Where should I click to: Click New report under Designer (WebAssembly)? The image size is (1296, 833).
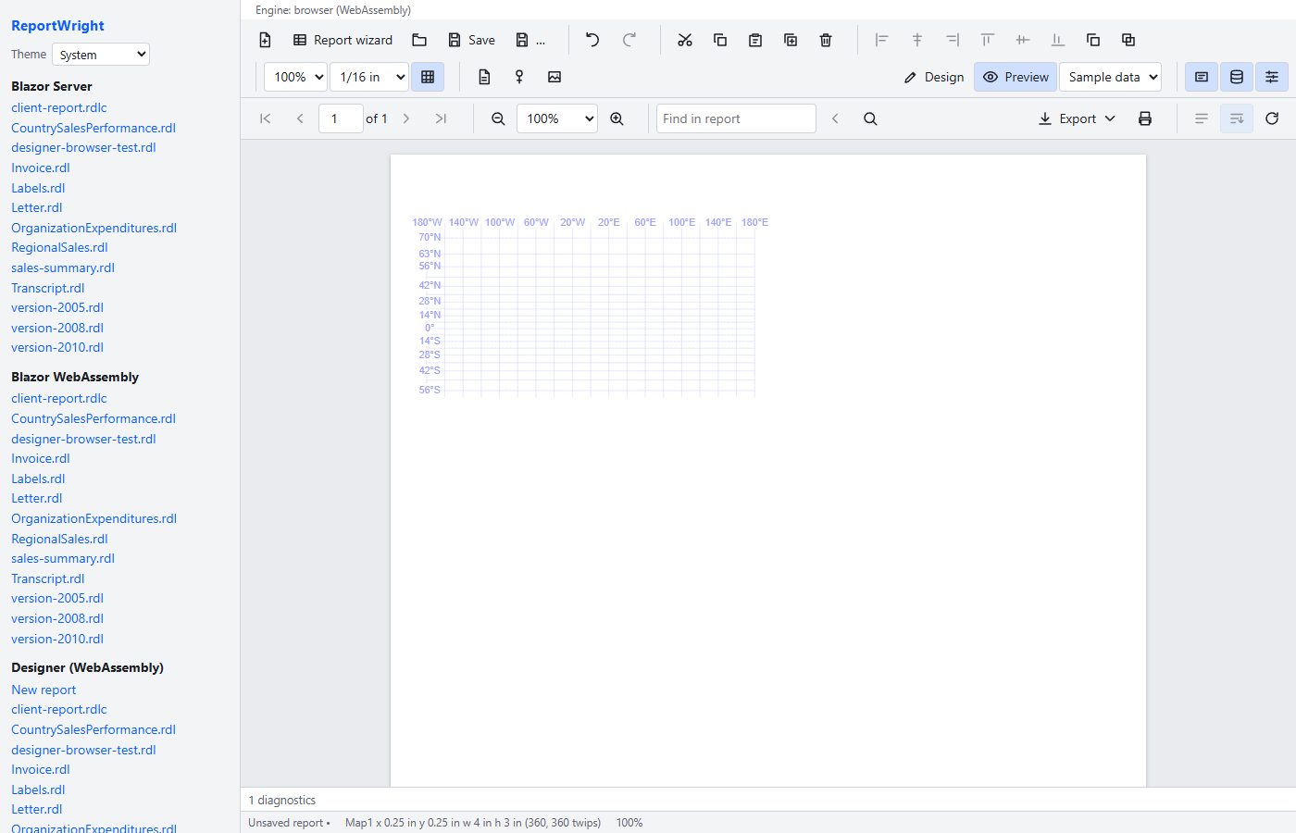click(44, 690)
